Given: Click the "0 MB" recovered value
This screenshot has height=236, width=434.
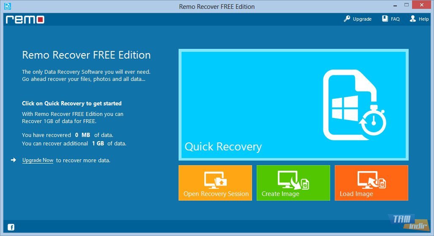Looking at the screenshot, I should [x=82, y=135].
